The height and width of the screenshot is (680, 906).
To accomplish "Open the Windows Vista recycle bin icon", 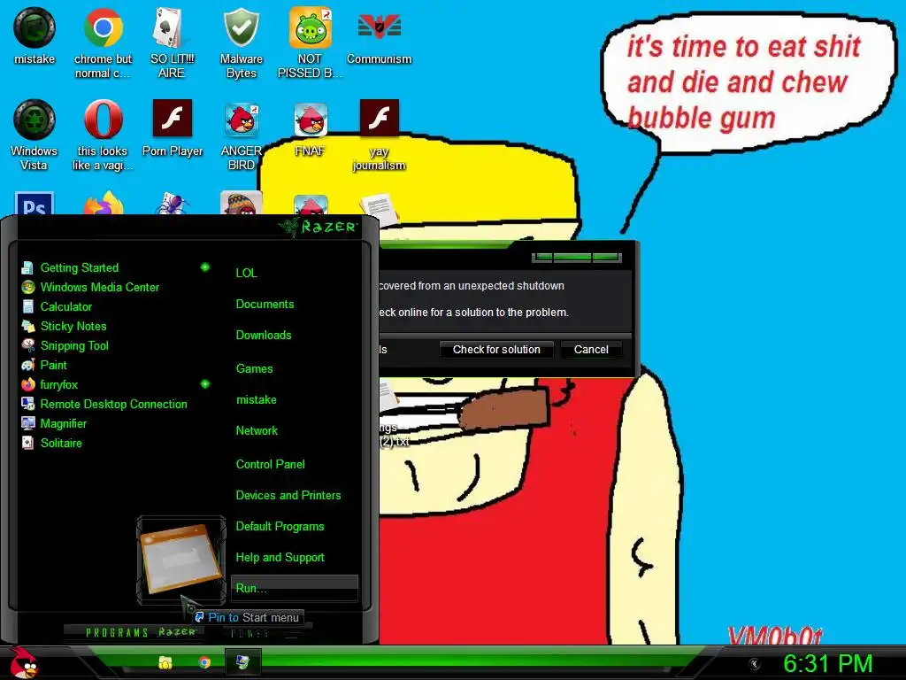I will pyautogui.click(x=35, y=135).
